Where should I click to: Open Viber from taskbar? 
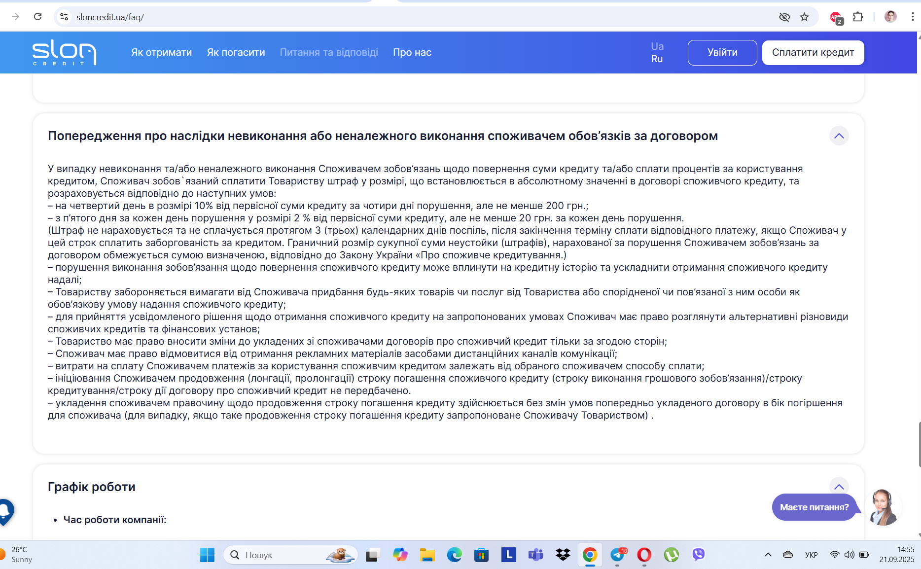698,555
